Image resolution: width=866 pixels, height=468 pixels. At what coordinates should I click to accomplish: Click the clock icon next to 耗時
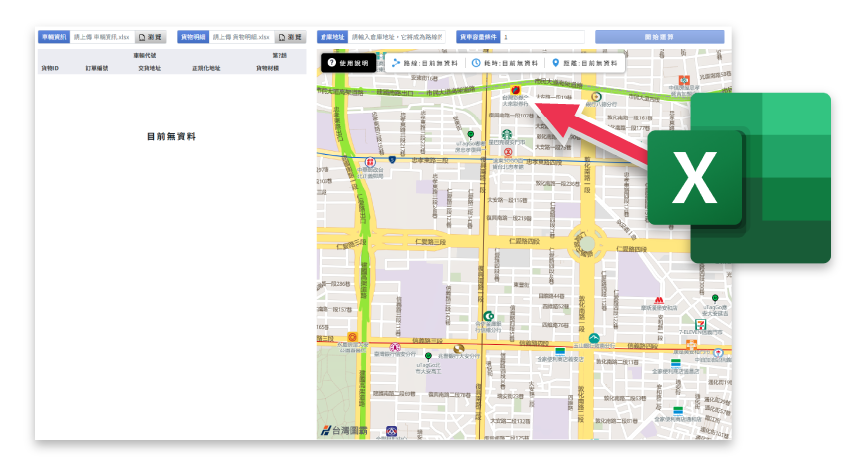[x=476, y=63]
